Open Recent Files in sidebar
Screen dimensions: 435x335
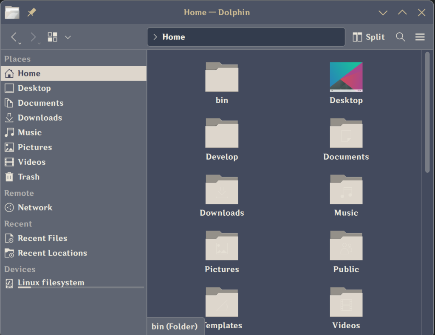coord(42,238)
